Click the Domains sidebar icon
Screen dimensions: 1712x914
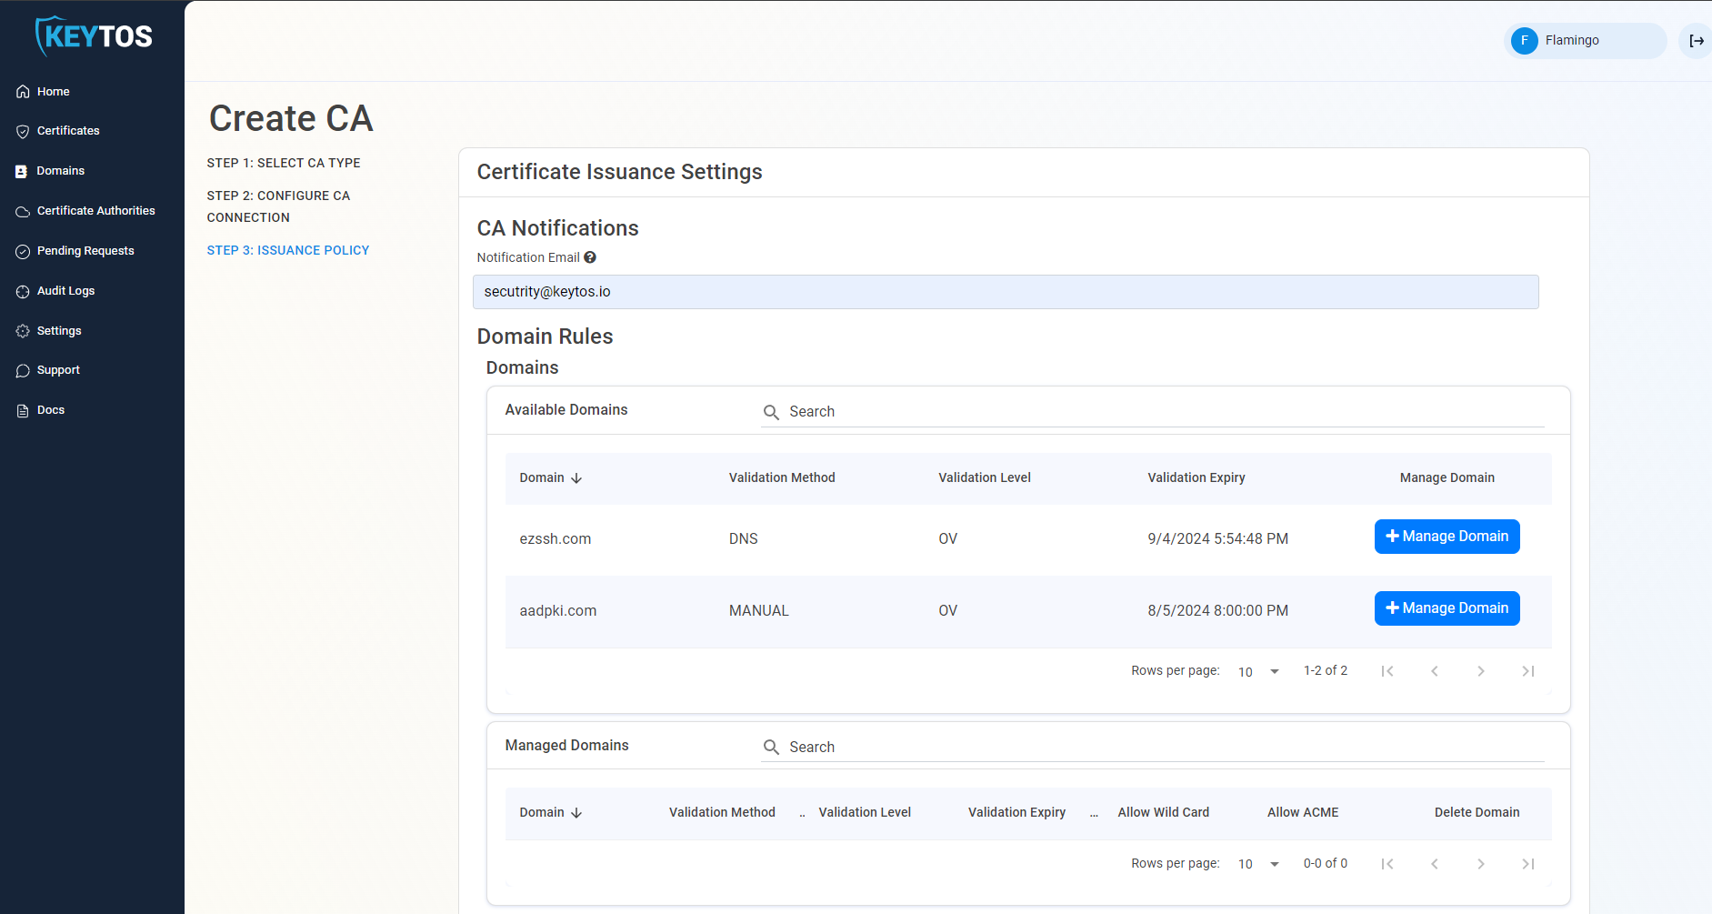(x=22, y=171)
